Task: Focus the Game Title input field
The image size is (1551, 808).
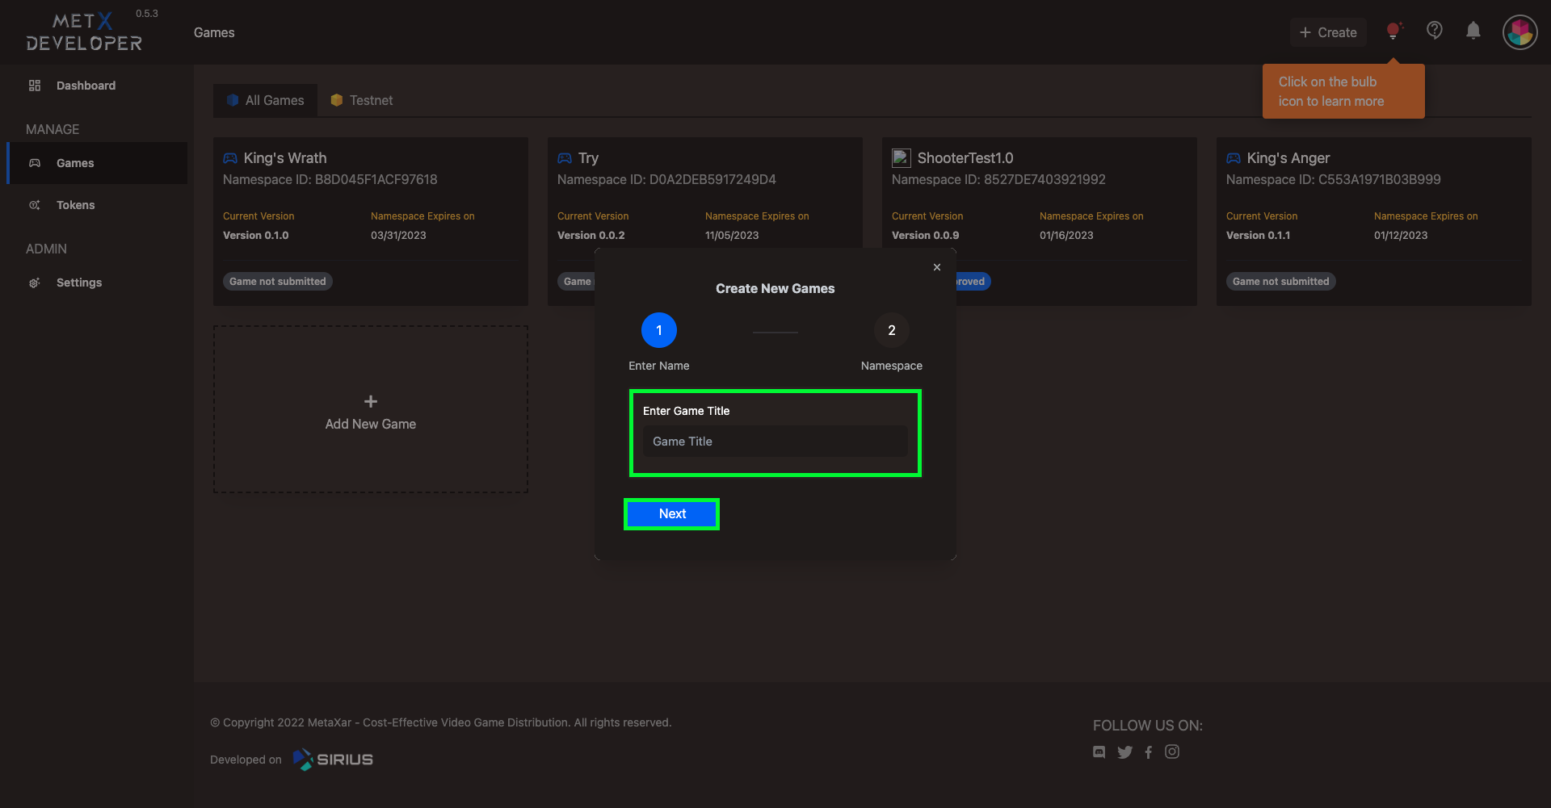Action: tap(775, 442)
